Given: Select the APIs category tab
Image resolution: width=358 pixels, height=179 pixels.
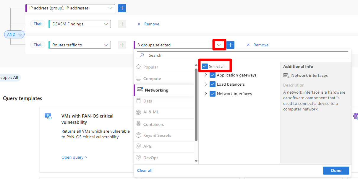Looking at the screenshot, I should (164, 146).
